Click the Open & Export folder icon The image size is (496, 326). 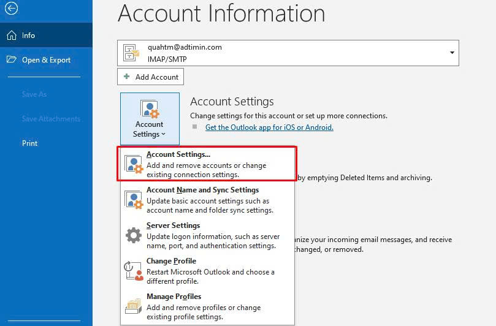pos(11,60)
